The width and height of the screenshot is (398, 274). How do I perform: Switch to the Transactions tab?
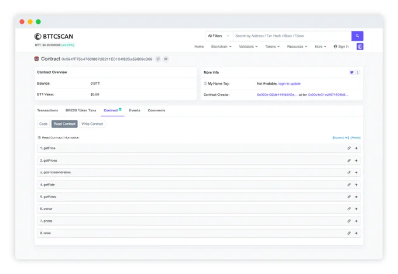tap(47, 110)
